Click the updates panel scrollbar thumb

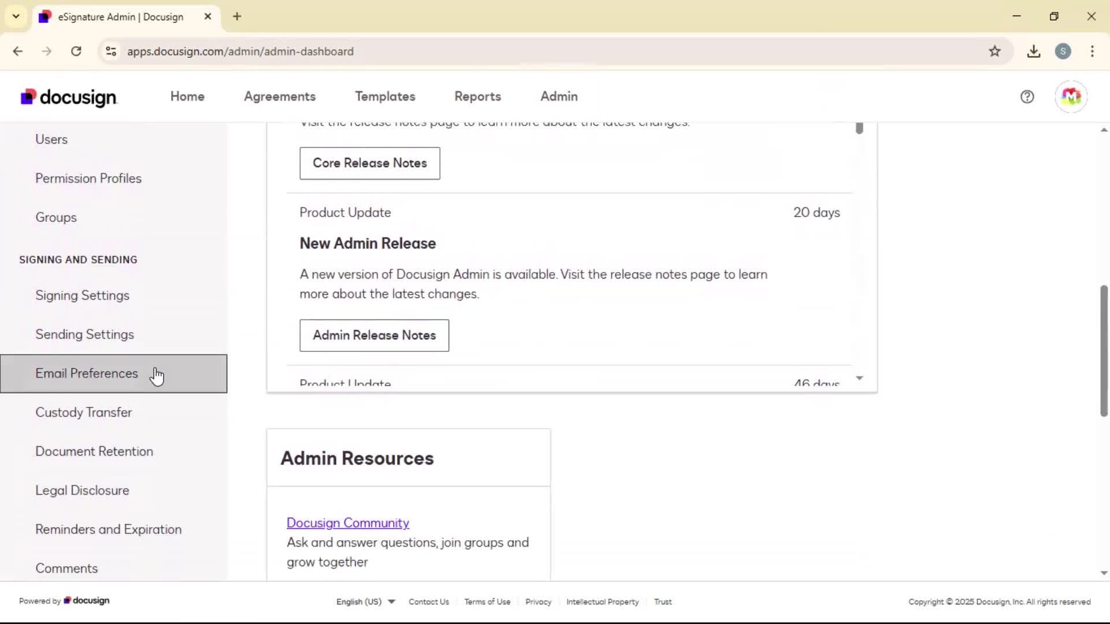point(860,128)
